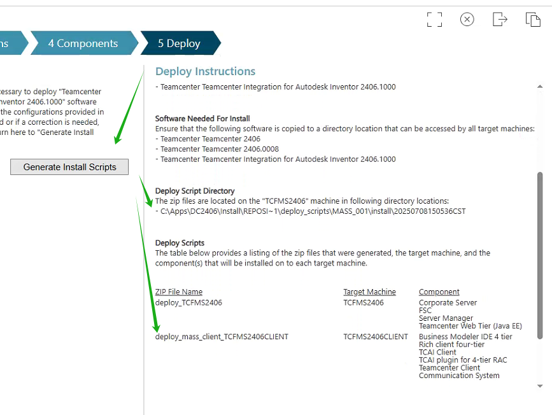Viewport: 552px width, 415px height.
Task: Click deploy_TCFMS2406 zip file name
Action: [188, 303]
